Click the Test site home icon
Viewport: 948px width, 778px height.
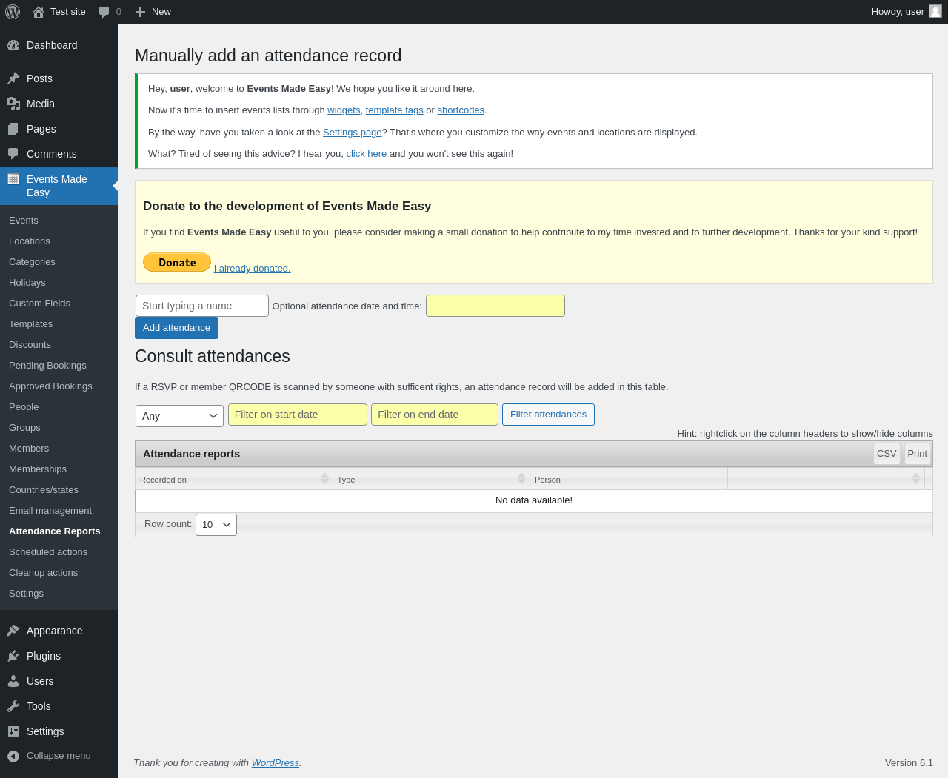click(39, 12)
